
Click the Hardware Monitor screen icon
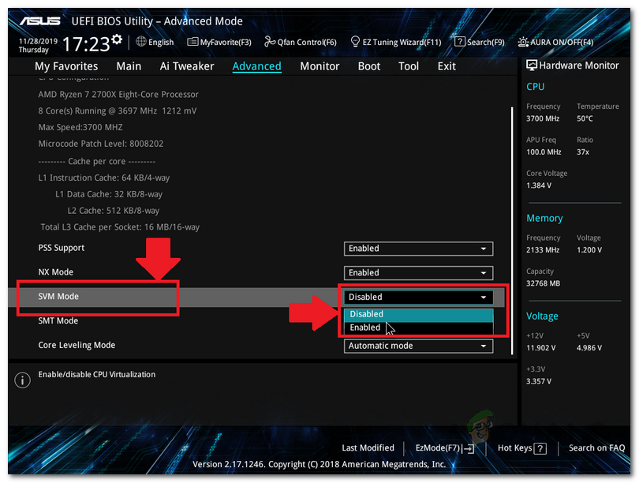(x=532, y=66)
